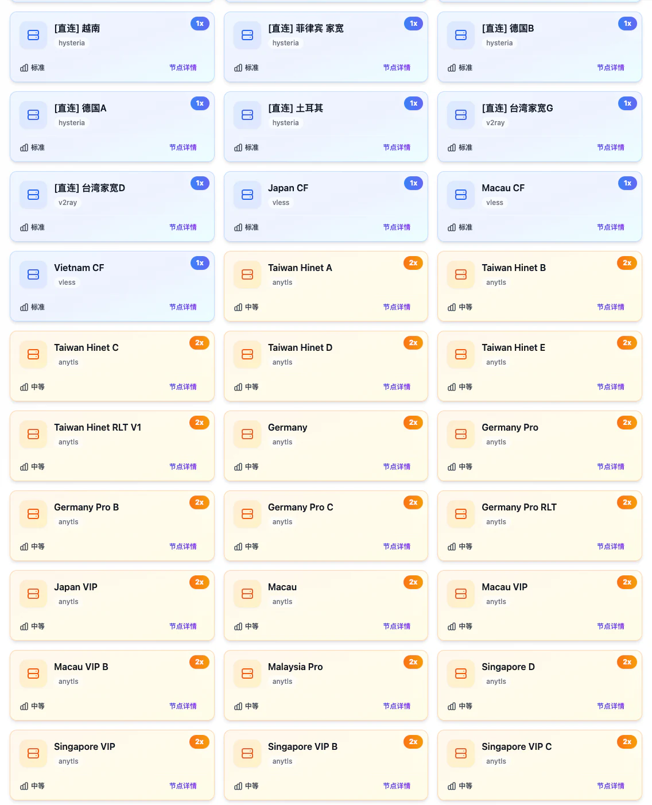The height and width of the screenshot is (805, 652).
Task: Click the server icon on the Germany card
Action: pos(247,434)
